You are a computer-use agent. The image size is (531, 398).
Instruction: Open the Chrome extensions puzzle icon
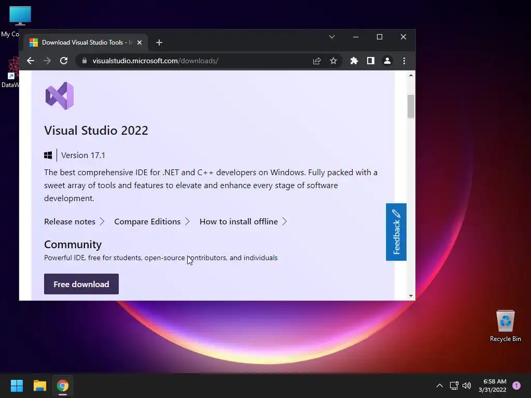tap(354, 61)
